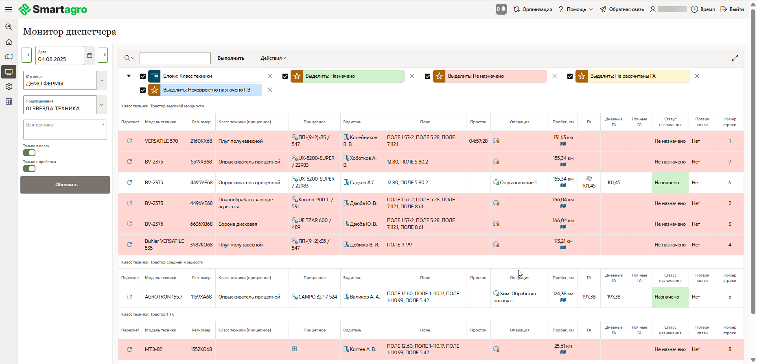Click the notifications bell icon

(501, 9)
